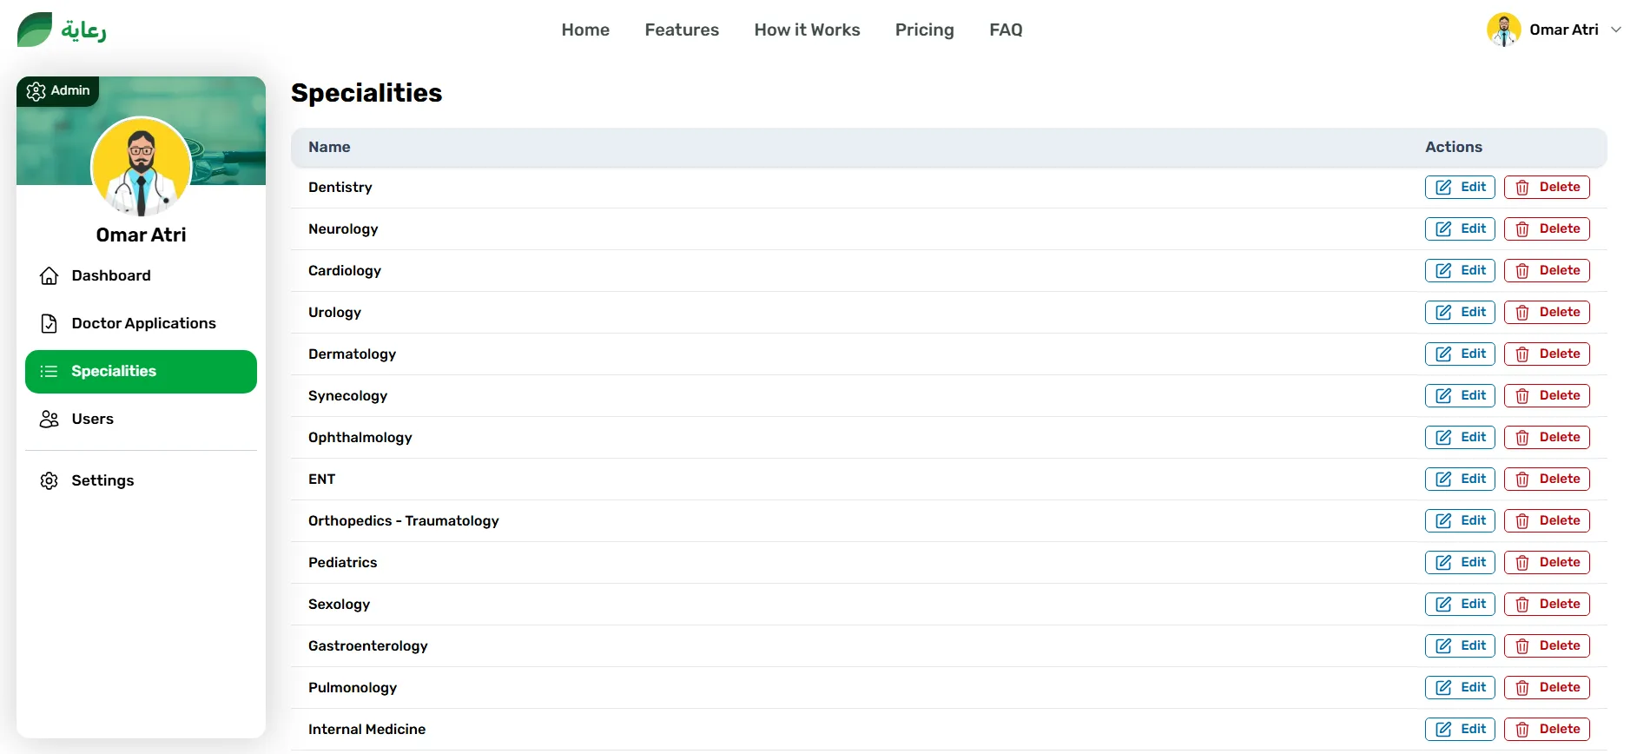Image resolution: width=1650 pixels, height=754 pixels.
Task: Click the Actions column header
Action: 1454,148
